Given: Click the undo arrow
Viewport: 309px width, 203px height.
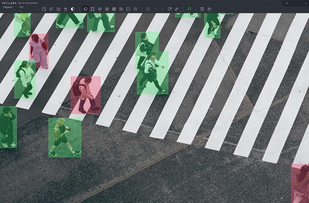Looking at the screenshot, I should 155,9.
